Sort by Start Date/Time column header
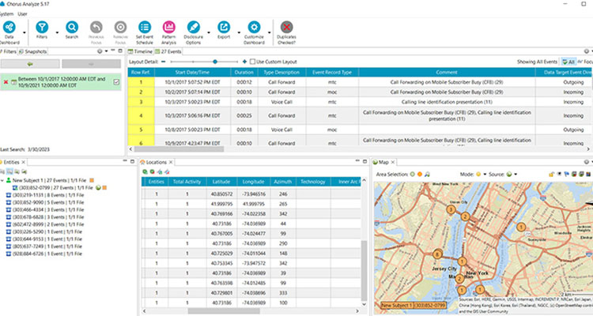 tap(192, 72)
